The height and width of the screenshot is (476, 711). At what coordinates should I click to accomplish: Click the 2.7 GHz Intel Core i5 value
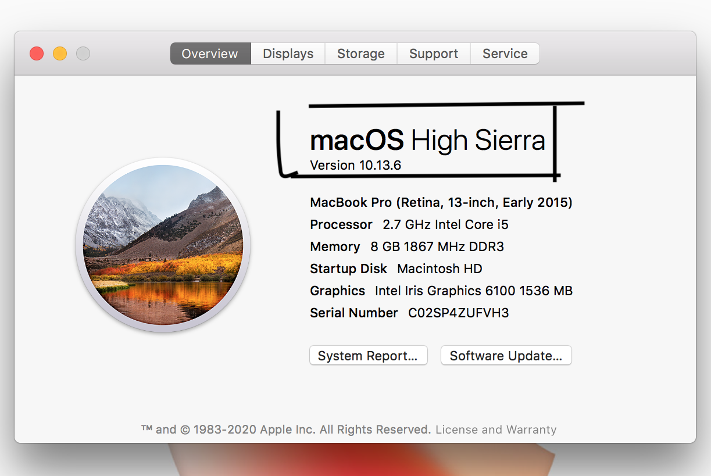[446, 224]
